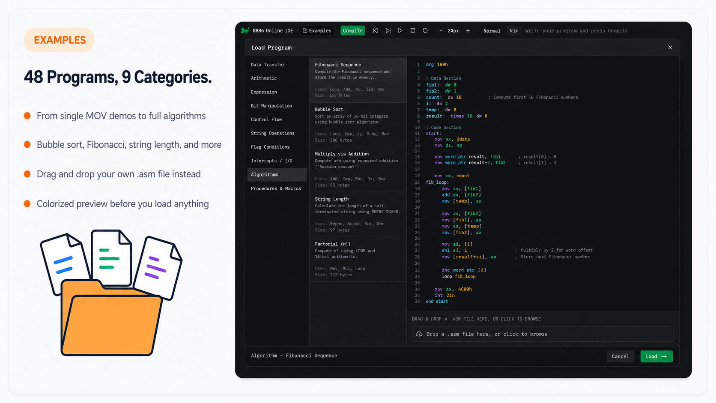
Task: Select the String Operations category
Action: pyautogui.click(x=277, y=133)
